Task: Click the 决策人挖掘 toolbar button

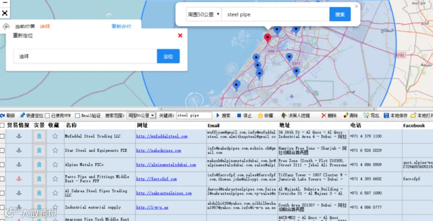Action: [x=295, y=116]
